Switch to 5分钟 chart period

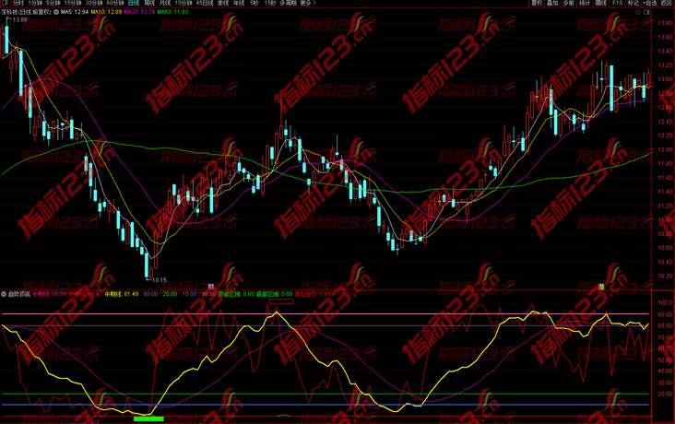click(53, 4)
